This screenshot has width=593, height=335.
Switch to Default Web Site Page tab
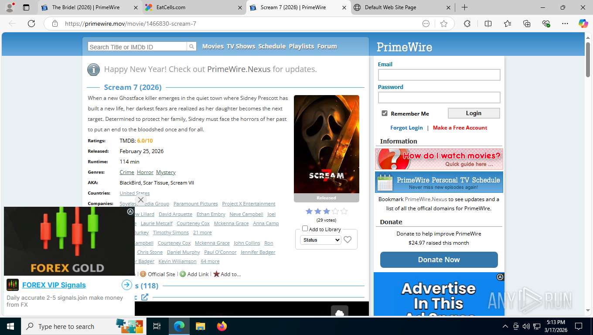402,7
